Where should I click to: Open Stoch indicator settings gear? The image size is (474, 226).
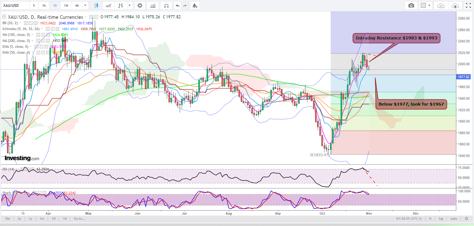tap(39, 193)
